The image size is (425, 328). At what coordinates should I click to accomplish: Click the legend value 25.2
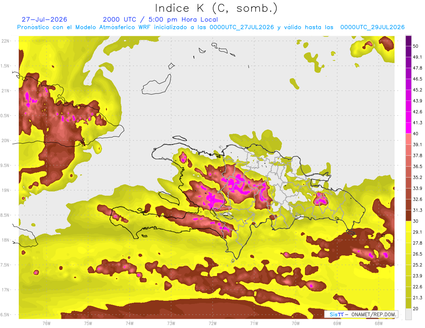[418, 265]
